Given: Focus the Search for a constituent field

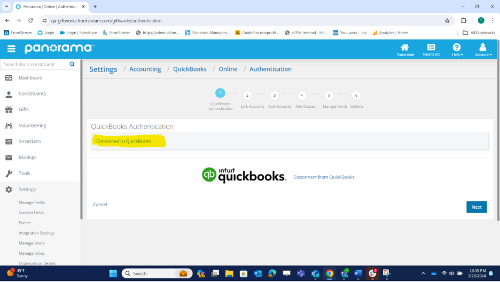Looking at the screenshot, I should pyautogui.click(x=35, y=64).
